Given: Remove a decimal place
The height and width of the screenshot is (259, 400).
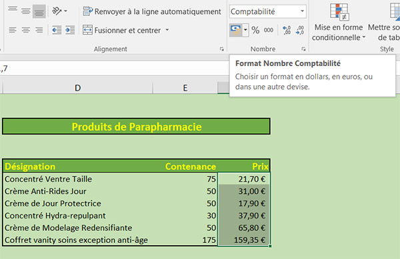Looking at the screenshot, I should [x=299, y=30].
